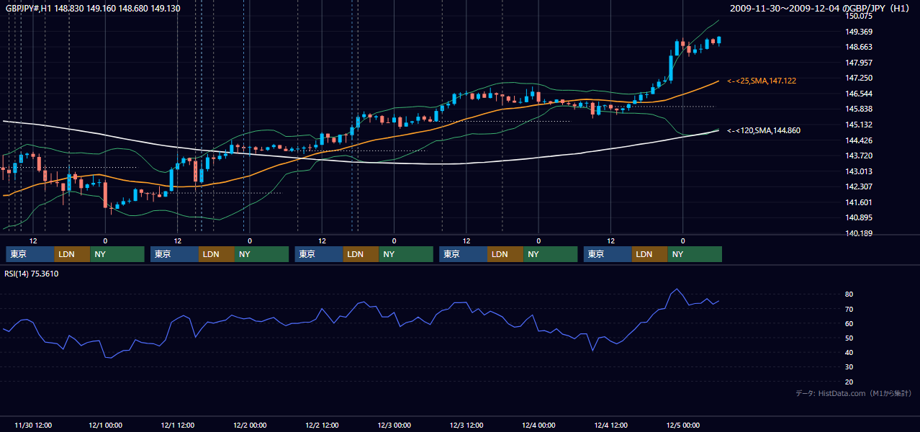Click price axis value 150.075
The image size is (920, 432).
click(859, 16)
